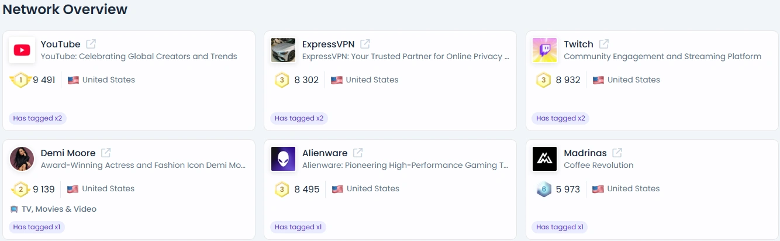
Task: Click Demi Moore's profile photo
Action: point(22,159)
